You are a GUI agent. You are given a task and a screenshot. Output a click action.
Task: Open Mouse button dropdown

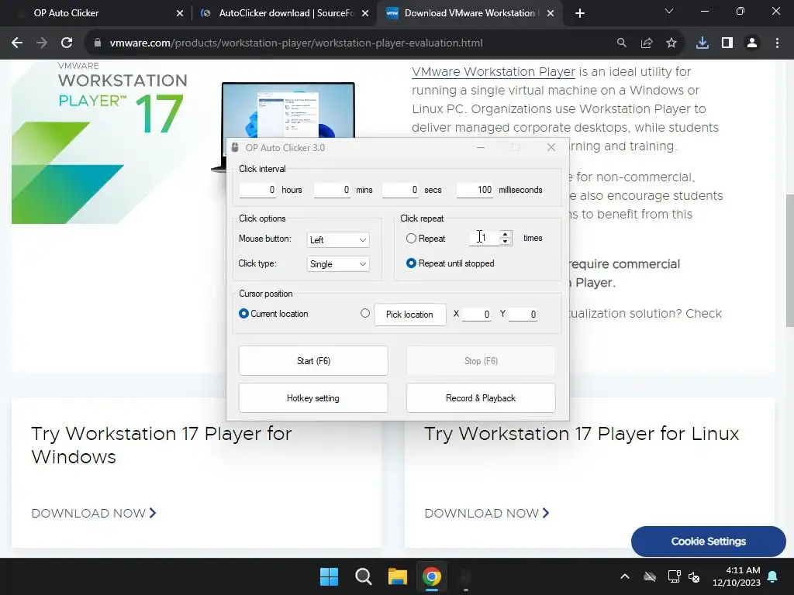(338, 240)
